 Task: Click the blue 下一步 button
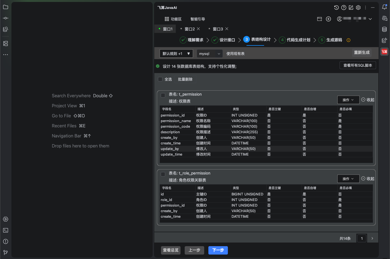pos(218,250)
